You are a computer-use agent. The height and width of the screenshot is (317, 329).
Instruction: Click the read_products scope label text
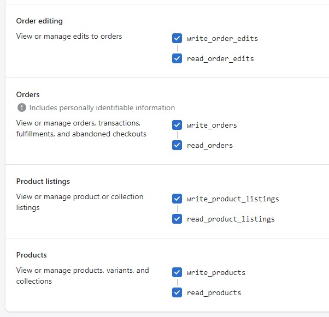coord(214,293)
